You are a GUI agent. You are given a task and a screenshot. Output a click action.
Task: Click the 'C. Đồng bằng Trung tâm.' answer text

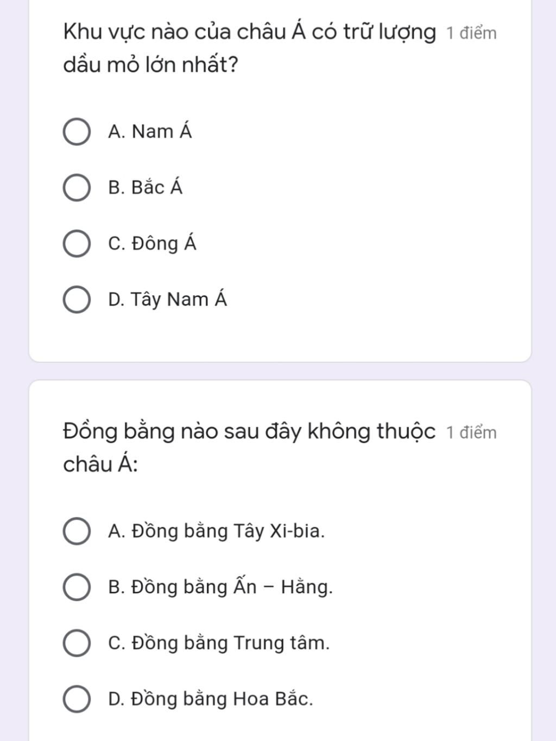(x=219, y=643)
